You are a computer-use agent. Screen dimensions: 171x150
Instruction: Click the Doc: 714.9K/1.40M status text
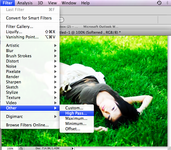pyautogui.click(x=47, y=148)
